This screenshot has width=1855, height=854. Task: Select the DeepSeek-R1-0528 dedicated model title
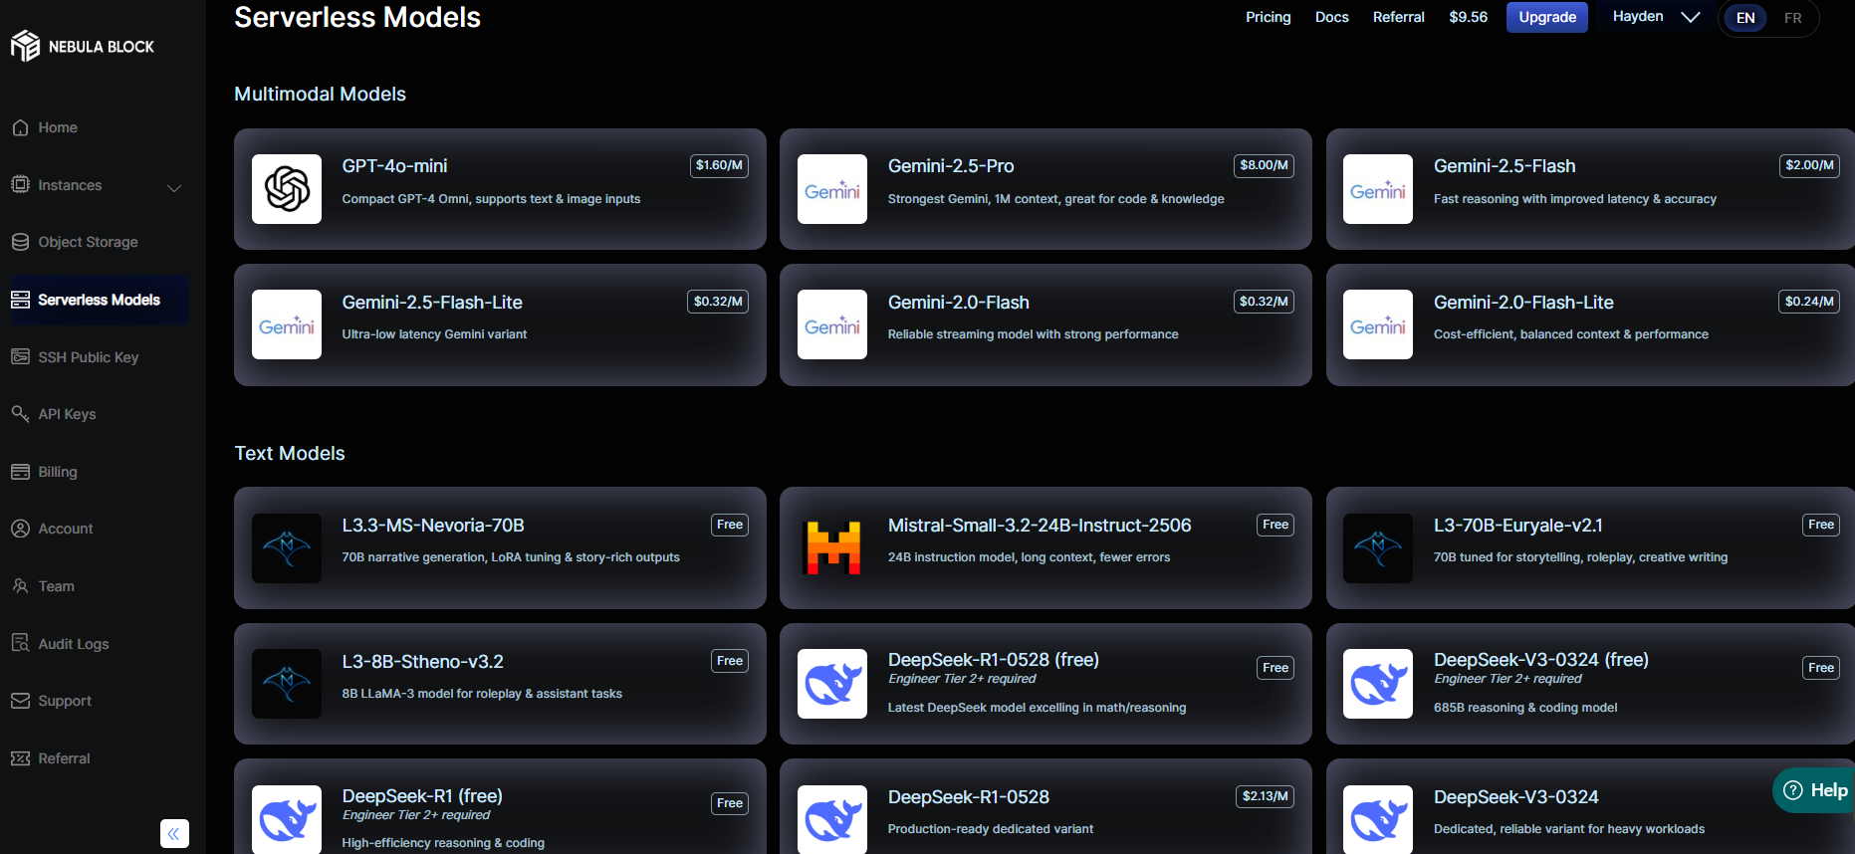click(x=968, y=797)
